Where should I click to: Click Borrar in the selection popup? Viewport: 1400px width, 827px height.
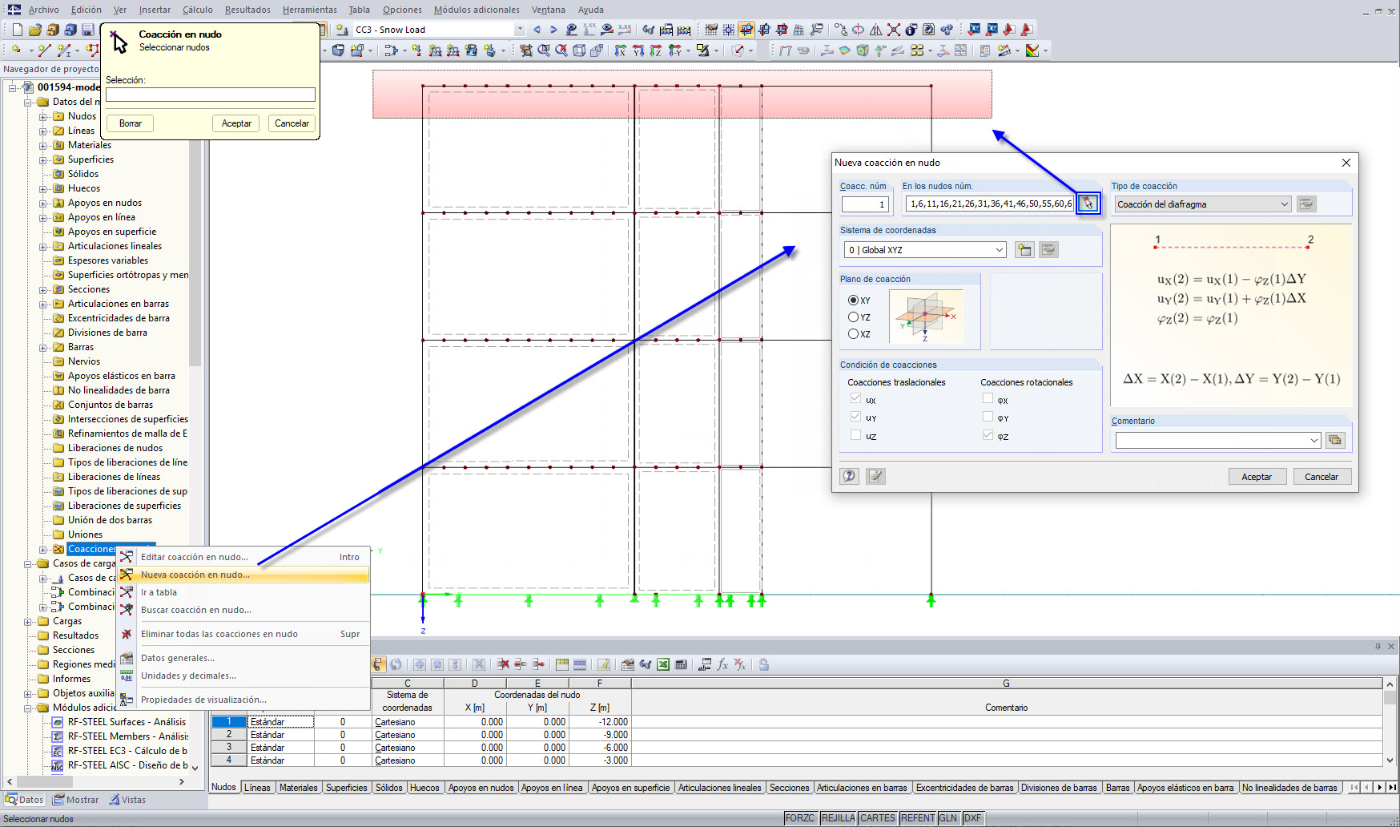[x=131, y=123]
